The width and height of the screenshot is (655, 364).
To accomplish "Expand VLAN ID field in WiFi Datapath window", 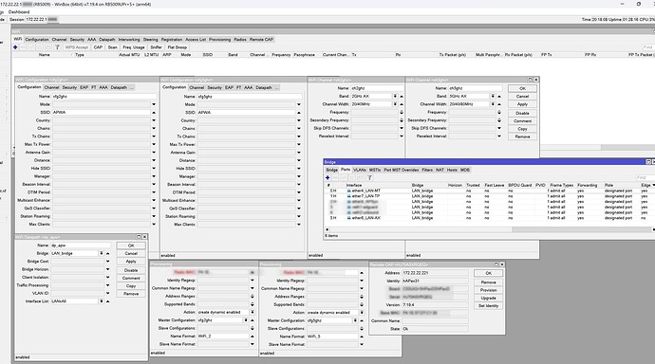I will pos(108,293).
